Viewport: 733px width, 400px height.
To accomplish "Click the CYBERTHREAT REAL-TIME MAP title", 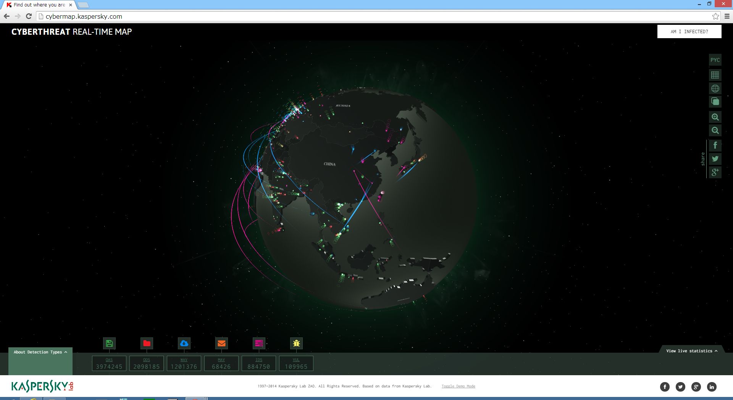I will click(71, 32).
